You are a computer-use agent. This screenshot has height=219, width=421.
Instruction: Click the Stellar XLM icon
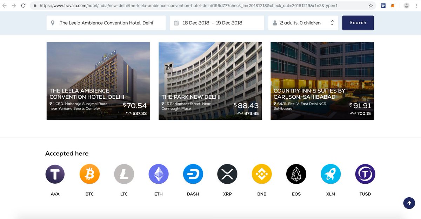(x=330, y=174)
